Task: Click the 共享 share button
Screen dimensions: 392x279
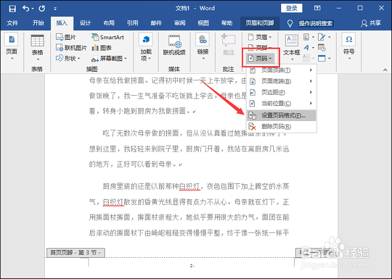Action: pos(371,24)
